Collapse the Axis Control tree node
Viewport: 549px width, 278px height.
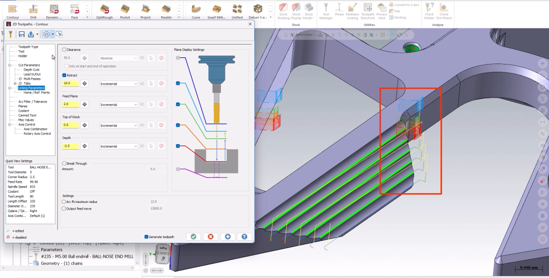[x=10, y=124]
